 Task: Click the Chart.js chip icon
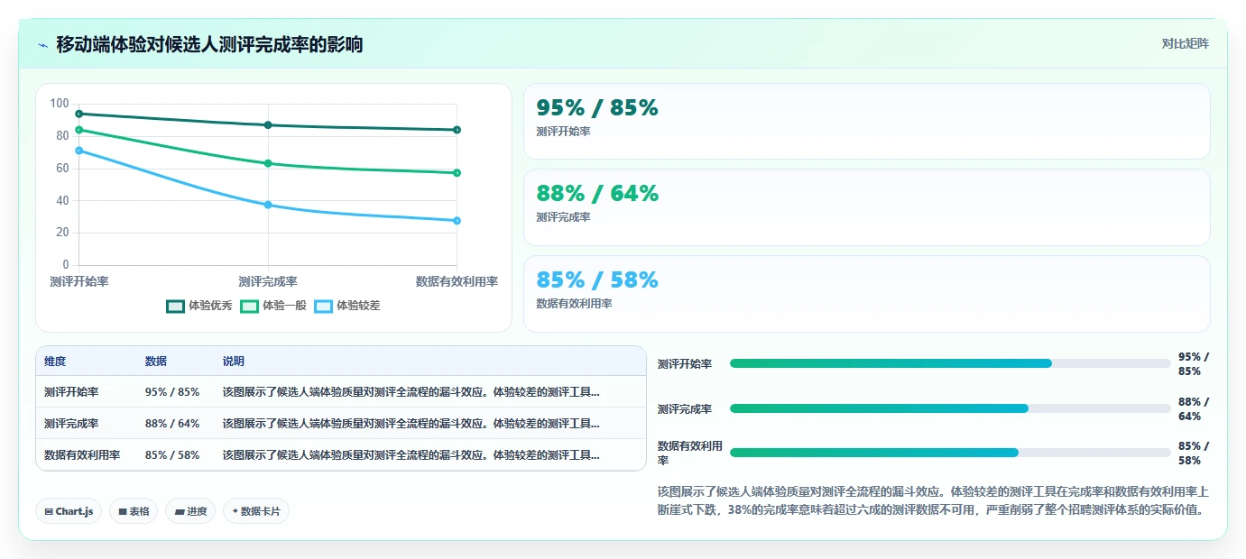49,511
